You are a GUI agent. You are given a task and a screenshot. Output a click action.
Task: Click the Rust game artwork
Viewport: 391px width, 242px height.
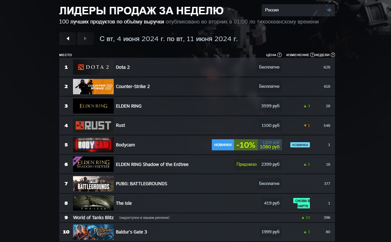coord(93,125)
